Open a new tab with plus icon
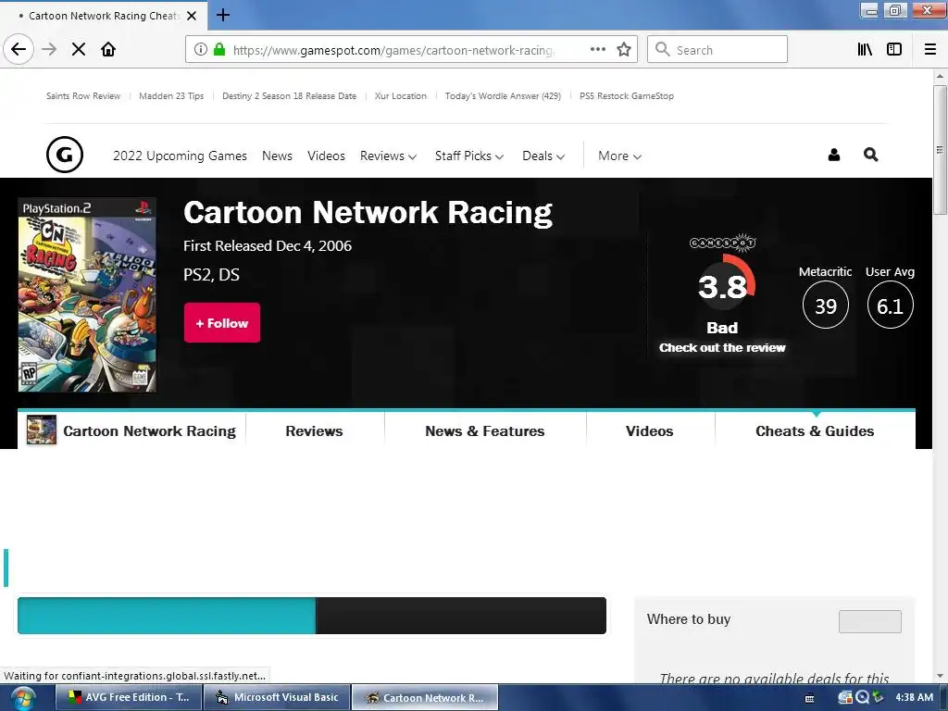Image resolution: width=948 pixels, height=711 pixels. [222, 15]
